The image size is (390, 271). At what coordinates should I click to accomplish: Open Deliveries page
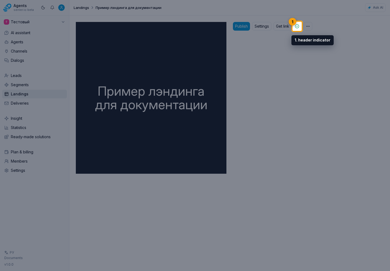pos(34,103)
